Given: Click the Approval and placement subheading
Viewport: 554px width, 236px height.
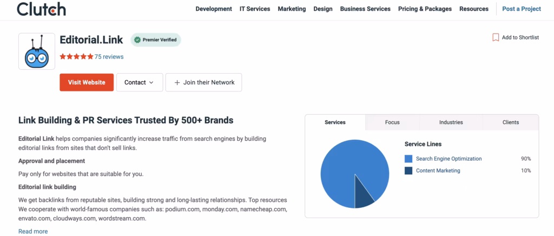Looking at the screenshot, I should point(51,161).
